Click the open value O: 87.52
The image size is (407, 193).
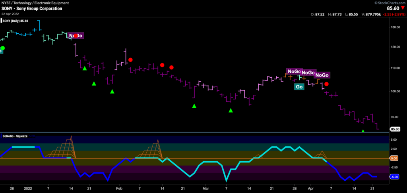318,15
